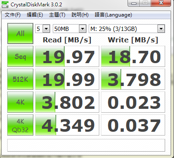
Task: Start the Seq benchmark test
Action: [20, 56]
